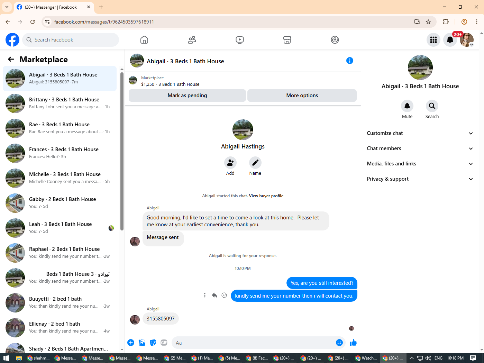The image size is (484, 363).
Task: Click the Facebook logo
Action: (x=12, y=40)
